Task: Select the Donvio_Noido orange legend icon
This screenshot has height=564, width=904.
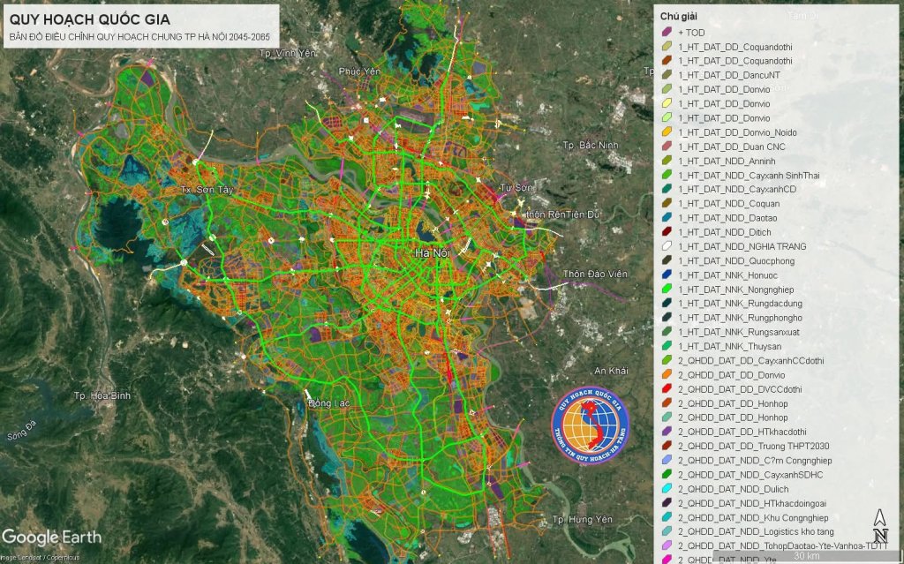Action: pyautogui.click(x=668, y=132)
